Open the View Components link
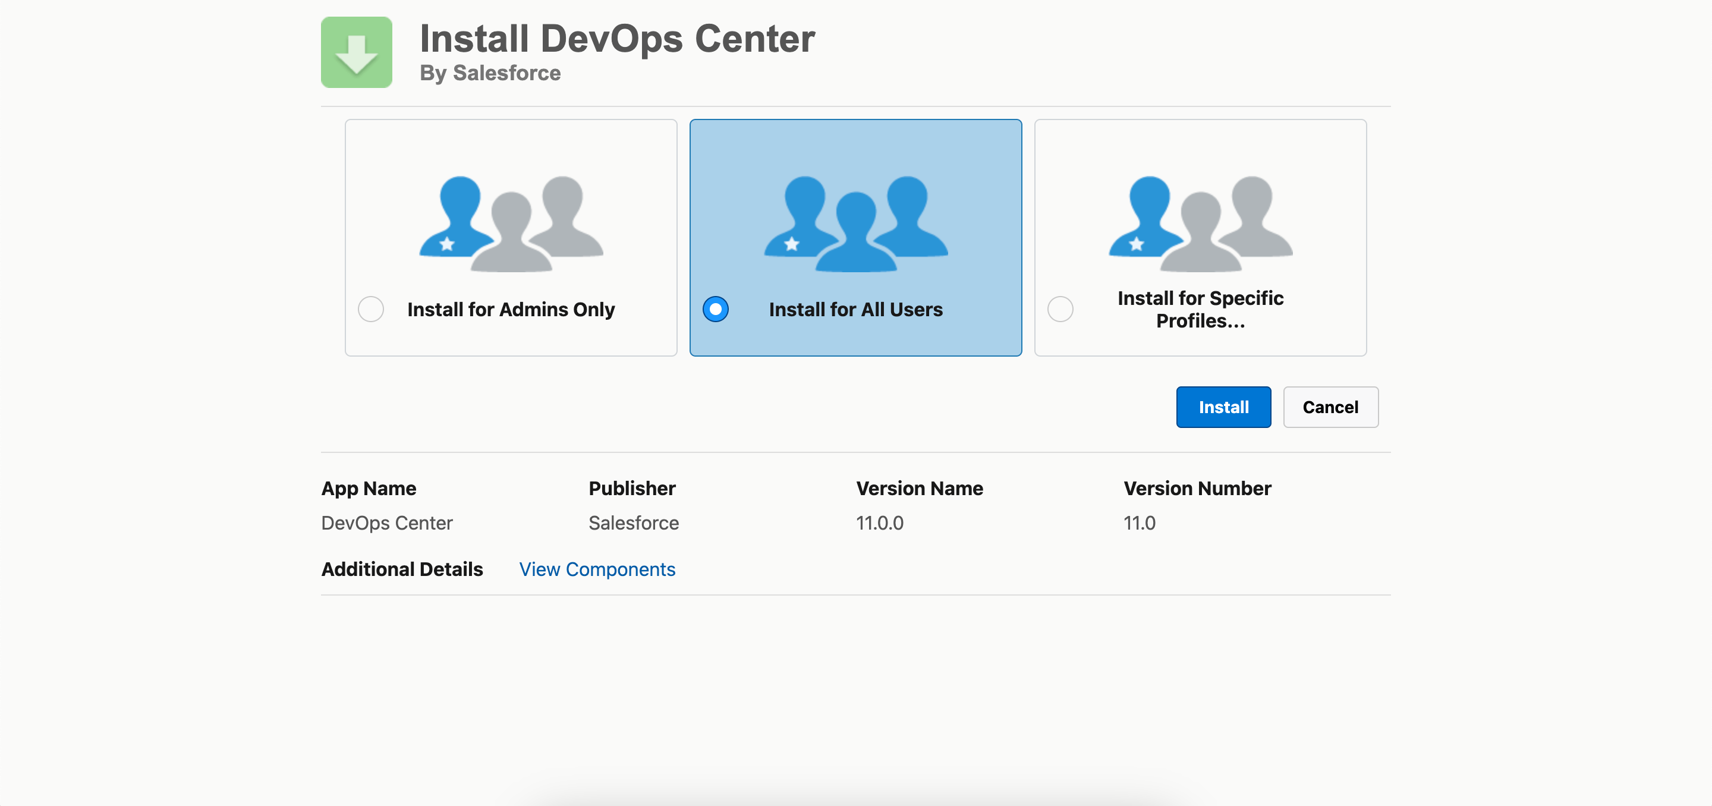The height and width of the screenshot is (806, 1712). pos(597,569)
